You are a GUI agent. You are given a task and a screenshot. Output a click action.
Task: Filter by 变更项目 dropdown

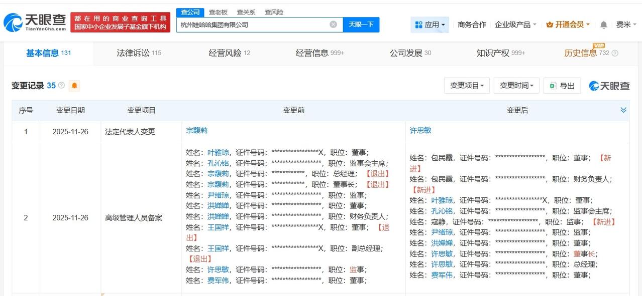(467, 86)
